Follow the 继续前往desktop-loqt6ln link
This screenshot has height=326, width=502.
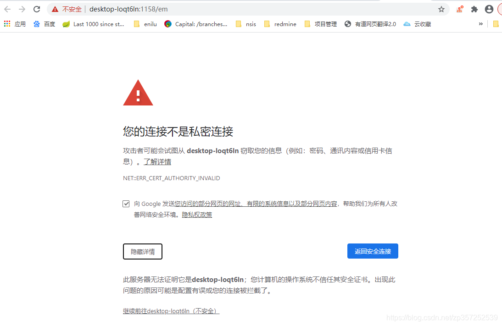tap(171, 311)
